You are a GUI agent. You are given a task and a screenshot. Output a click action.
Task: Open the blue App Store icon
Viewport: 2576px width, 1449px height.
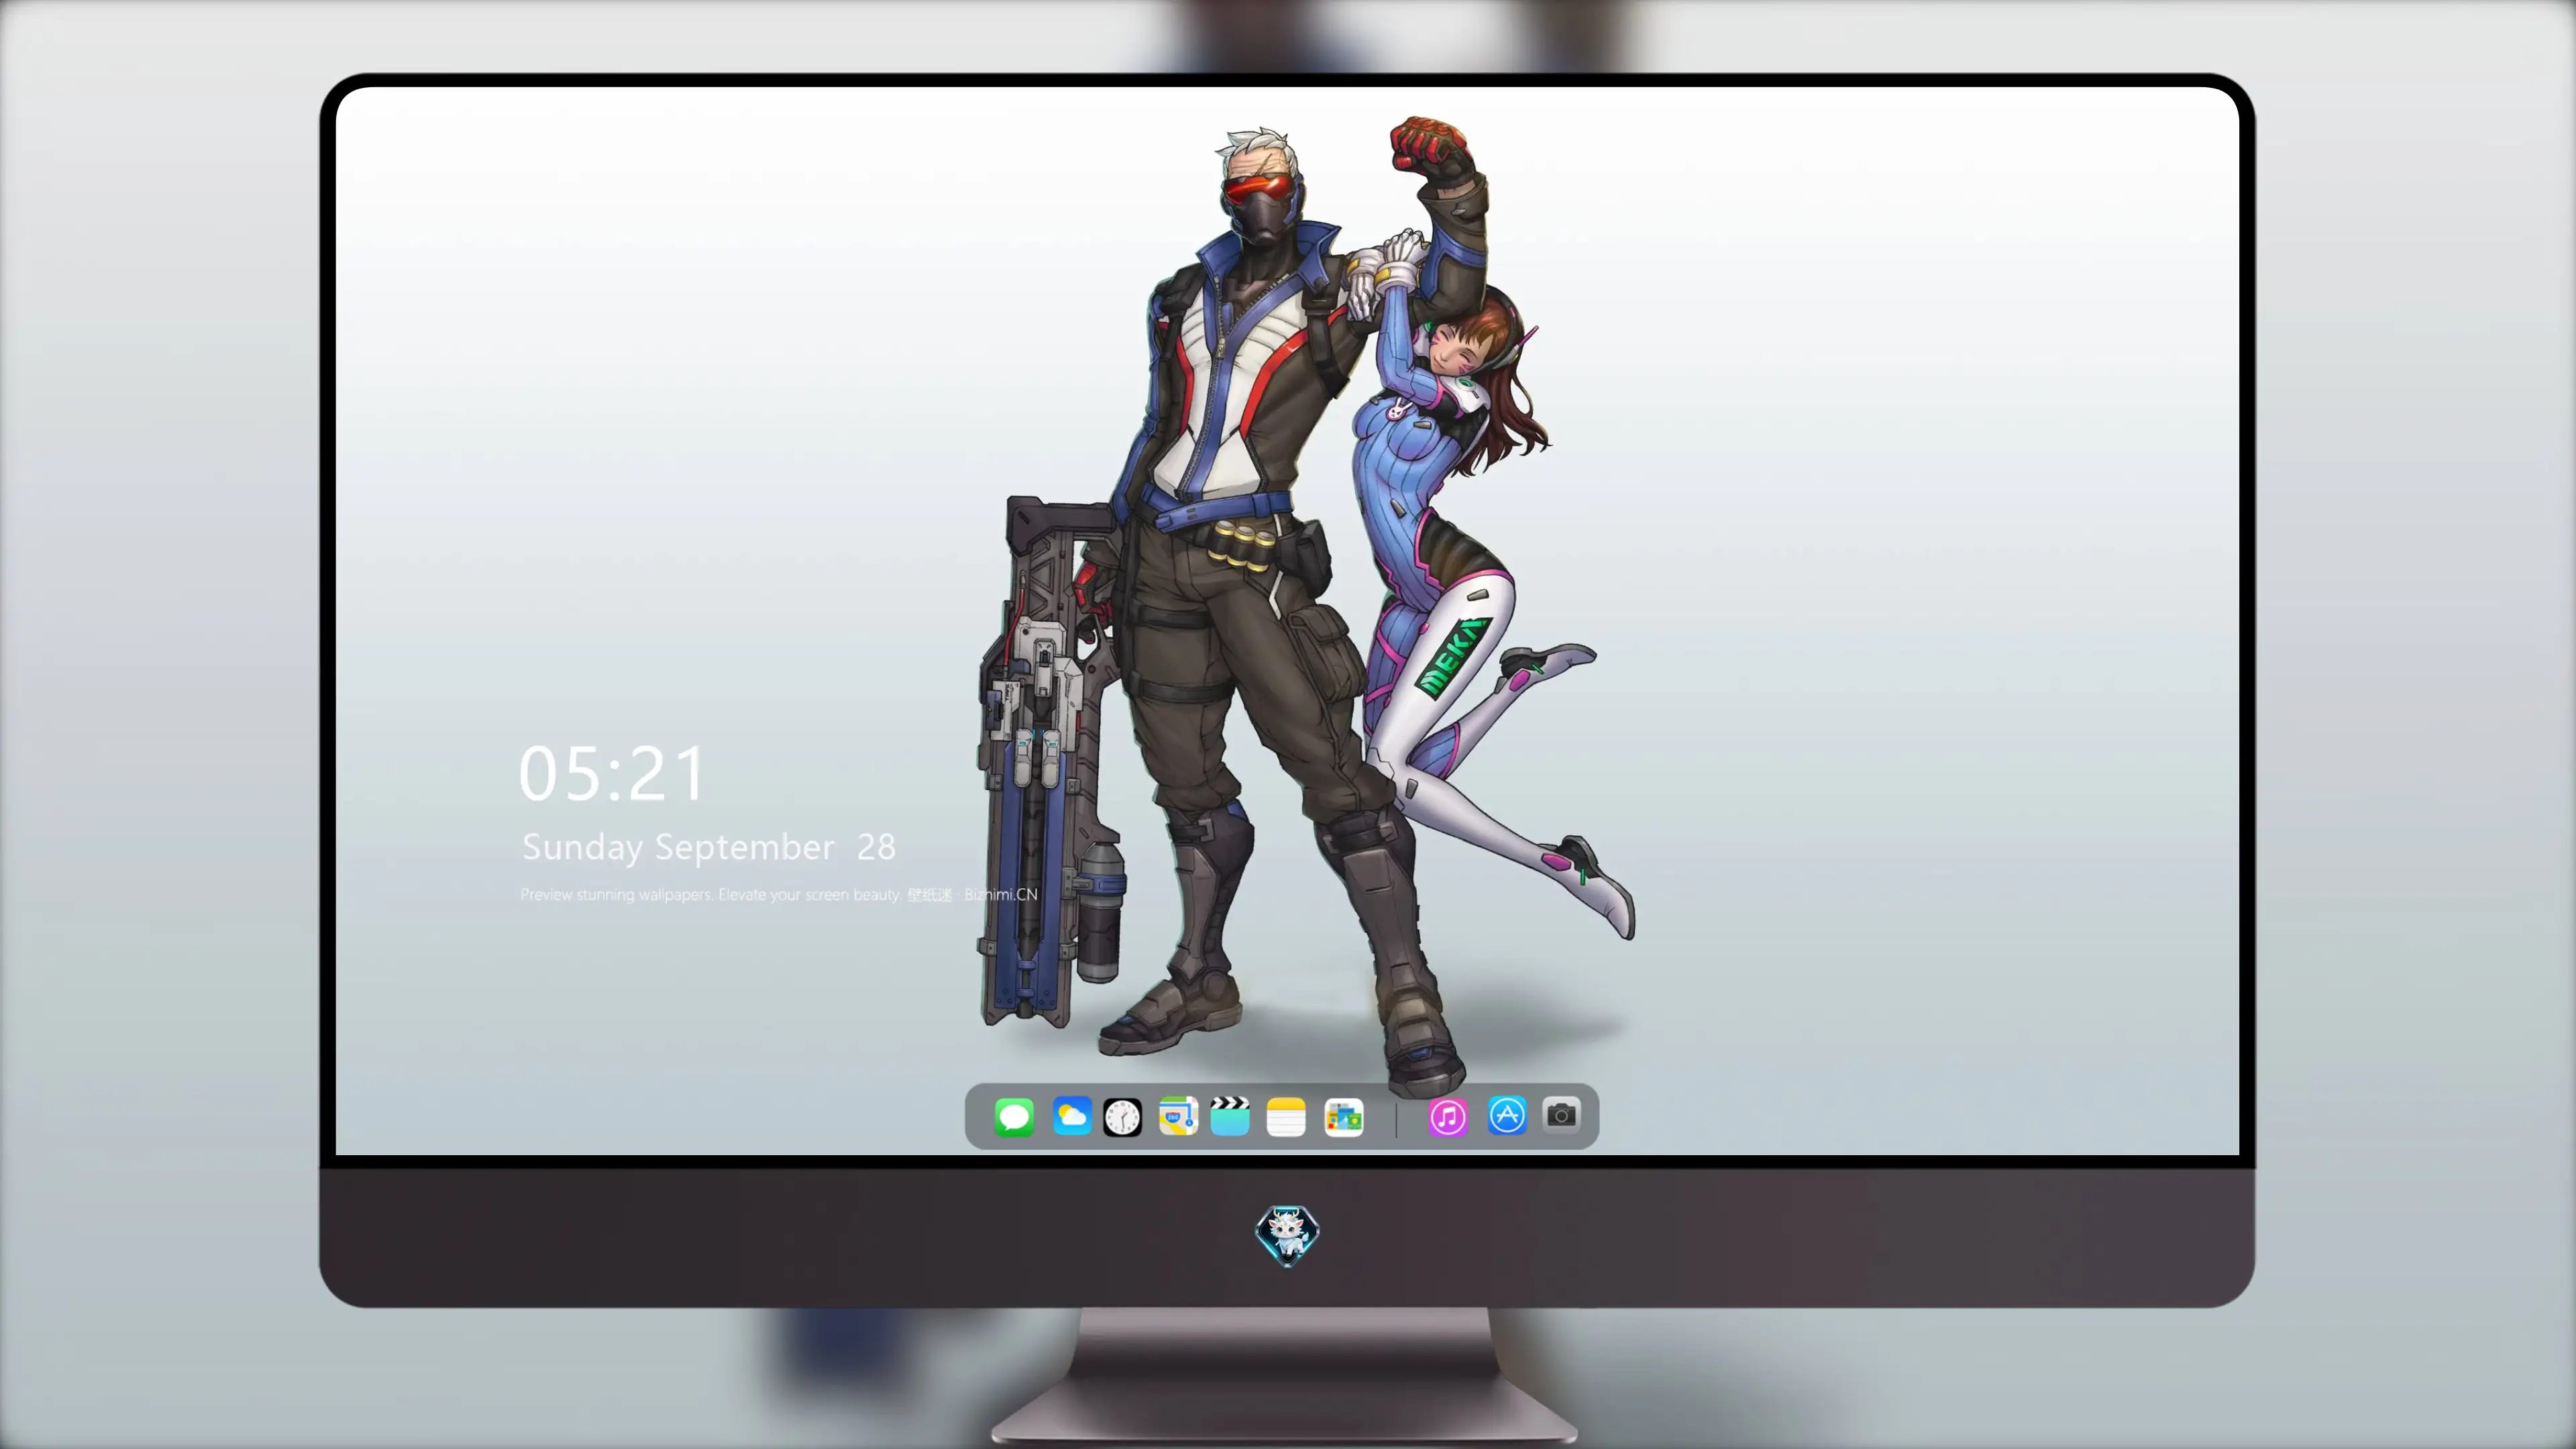pyautogui.click(x=1507, y=1116)
